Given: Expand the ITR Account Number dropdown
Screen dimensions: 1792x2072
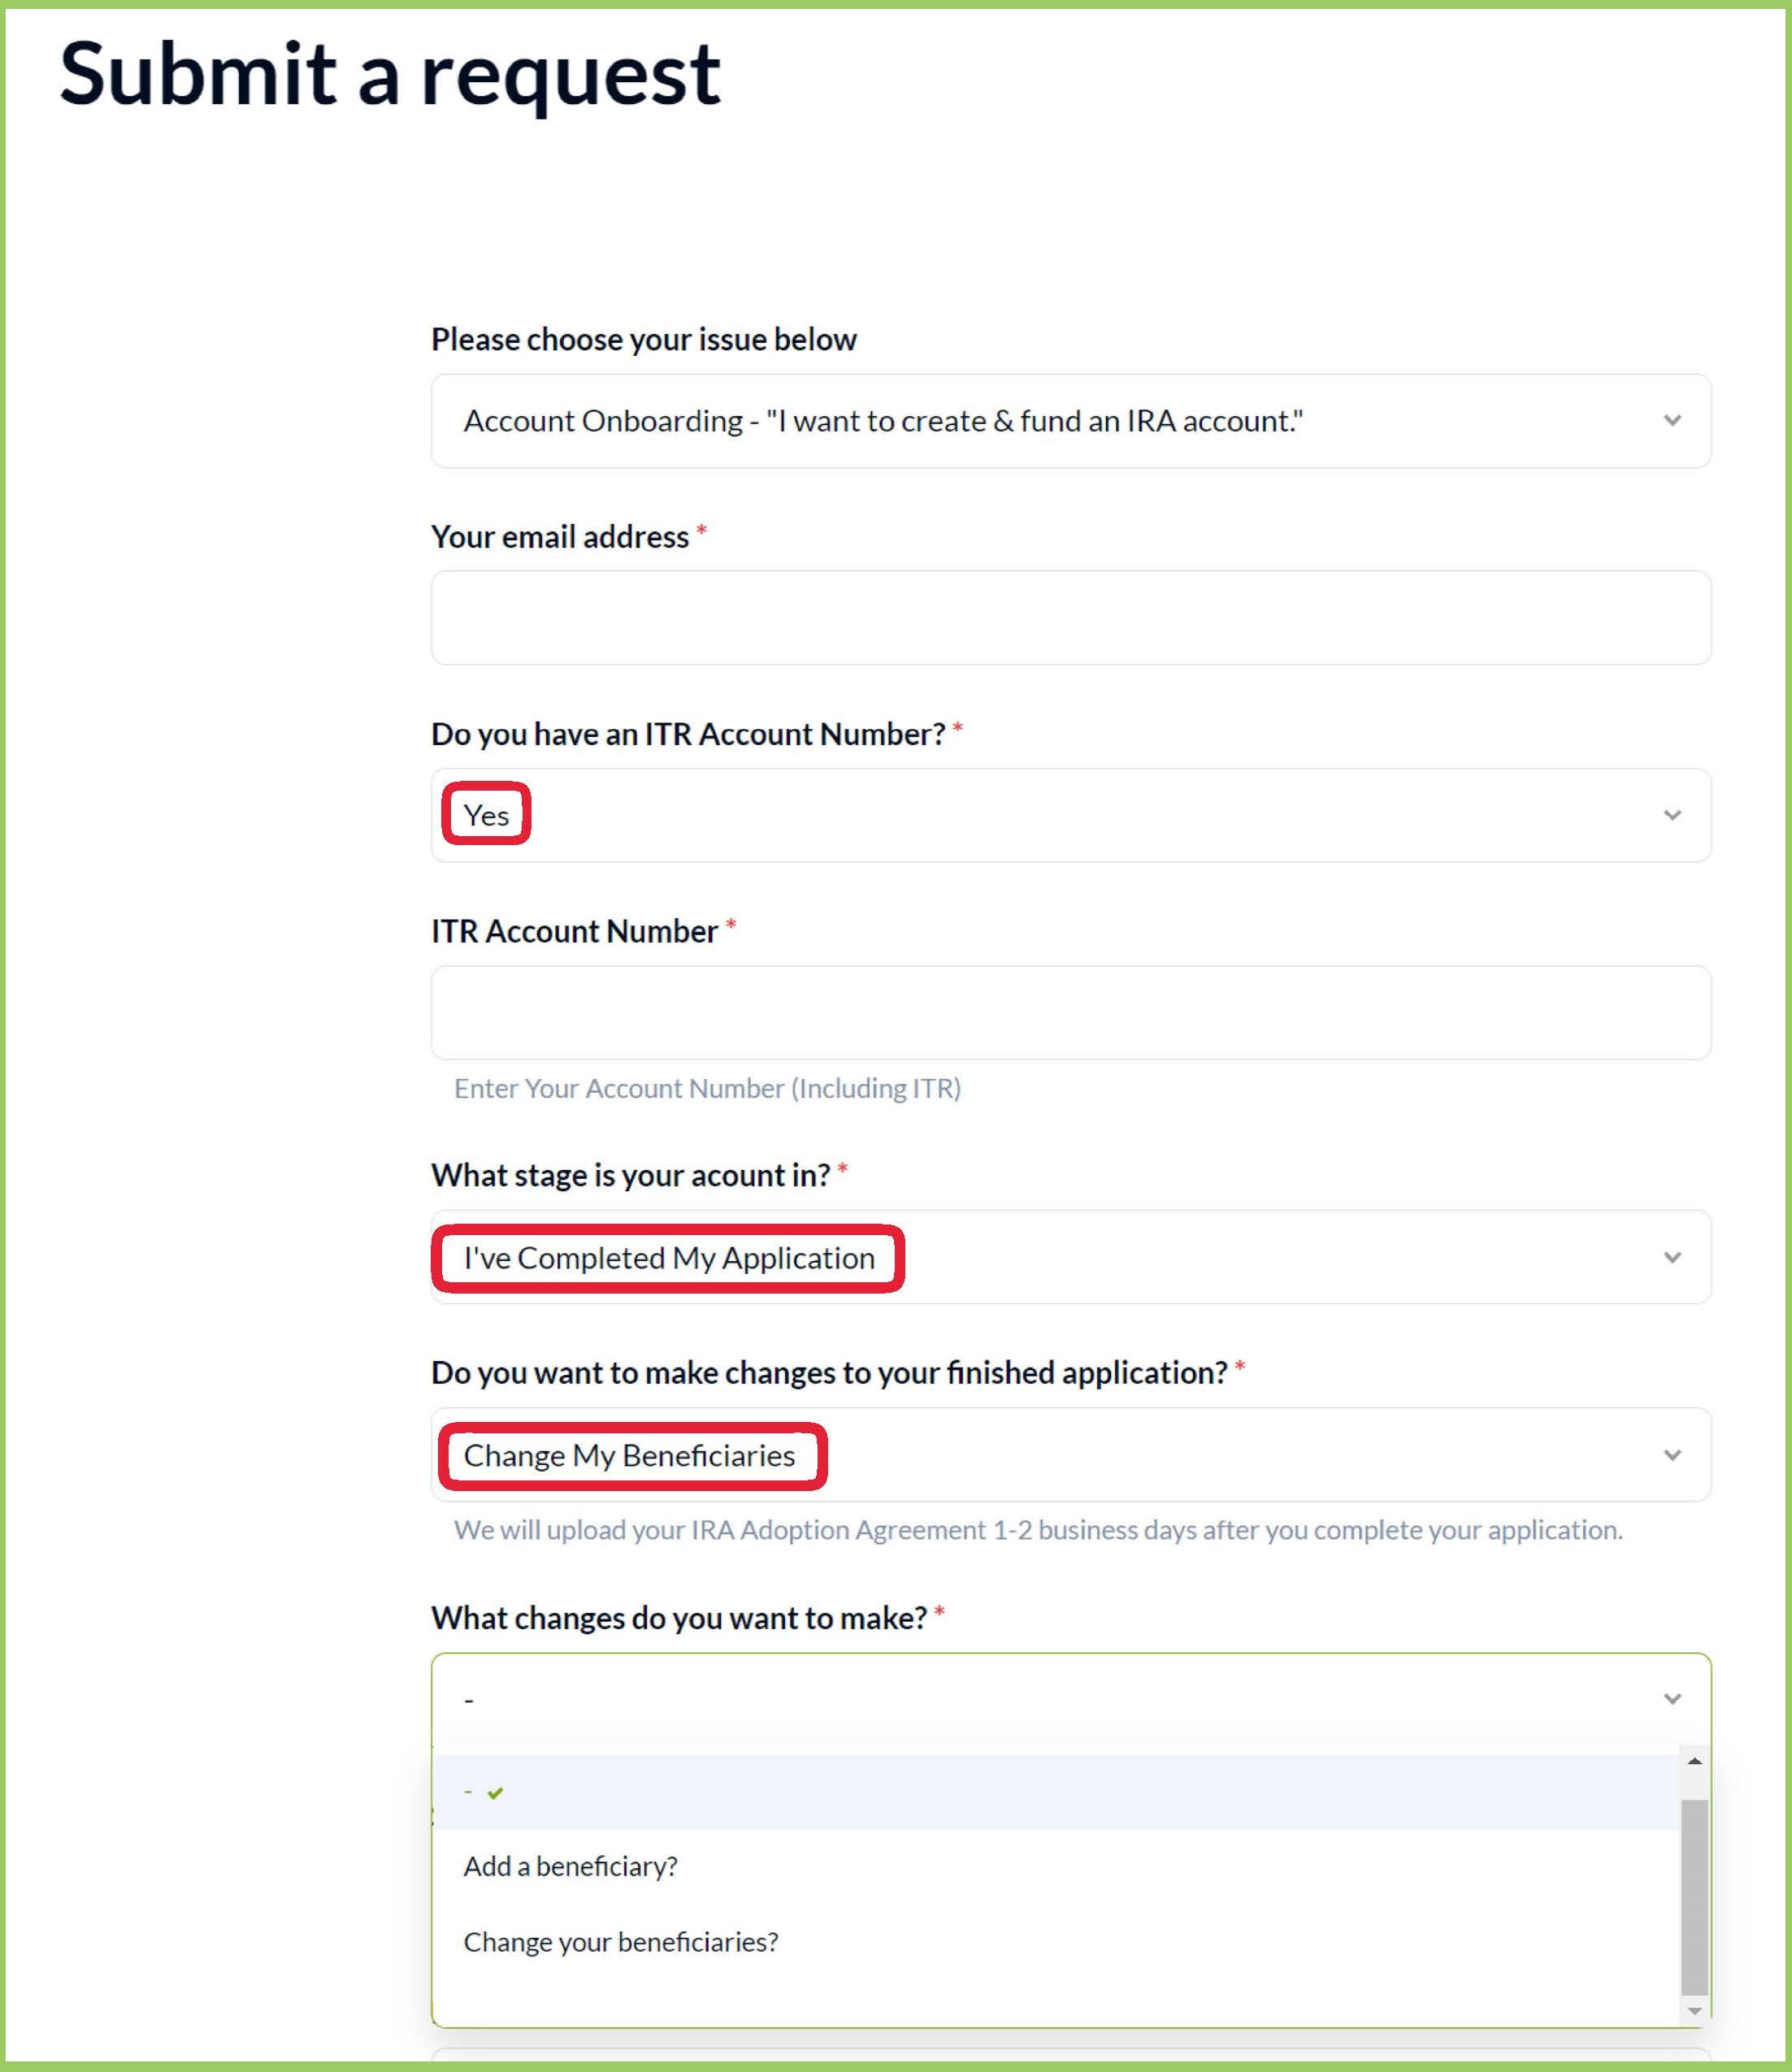Looking at the screenshot, I should 1676,814.
